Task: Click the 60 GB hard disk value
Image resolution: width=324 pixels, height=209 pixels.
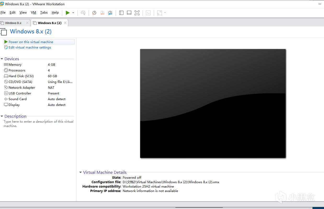Action: [x=52, y=76]
